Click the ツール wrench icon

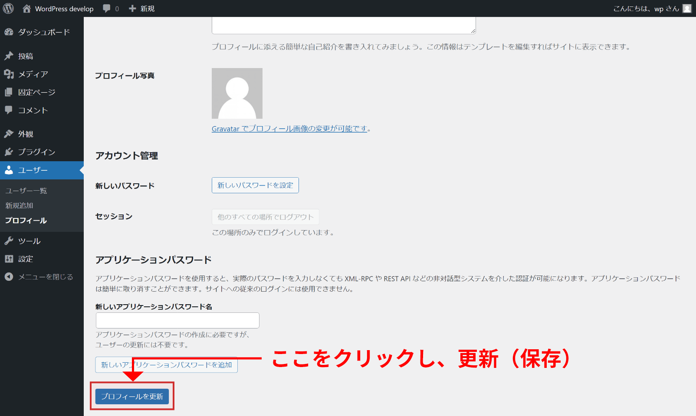click(9, 241)
